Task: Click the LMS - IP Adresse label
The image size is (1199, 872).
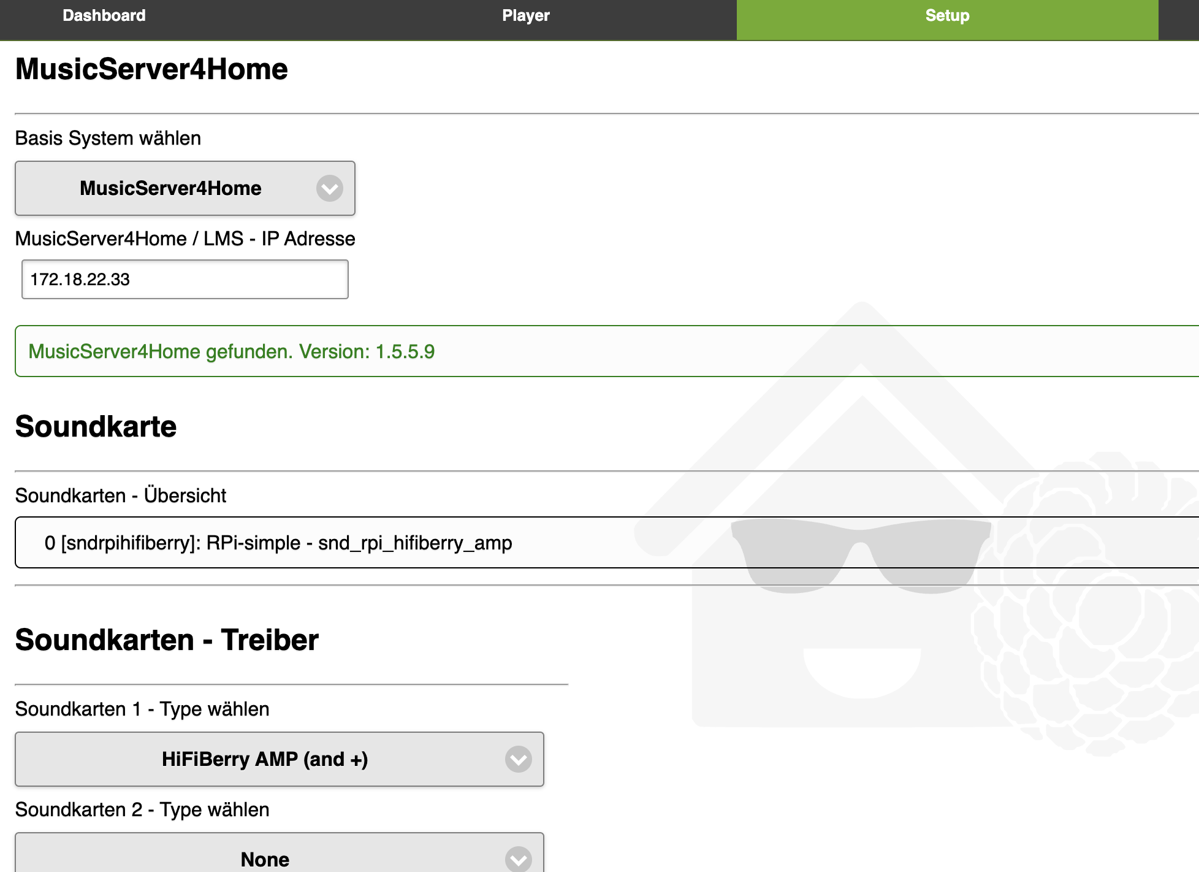Action: [185, 239]
